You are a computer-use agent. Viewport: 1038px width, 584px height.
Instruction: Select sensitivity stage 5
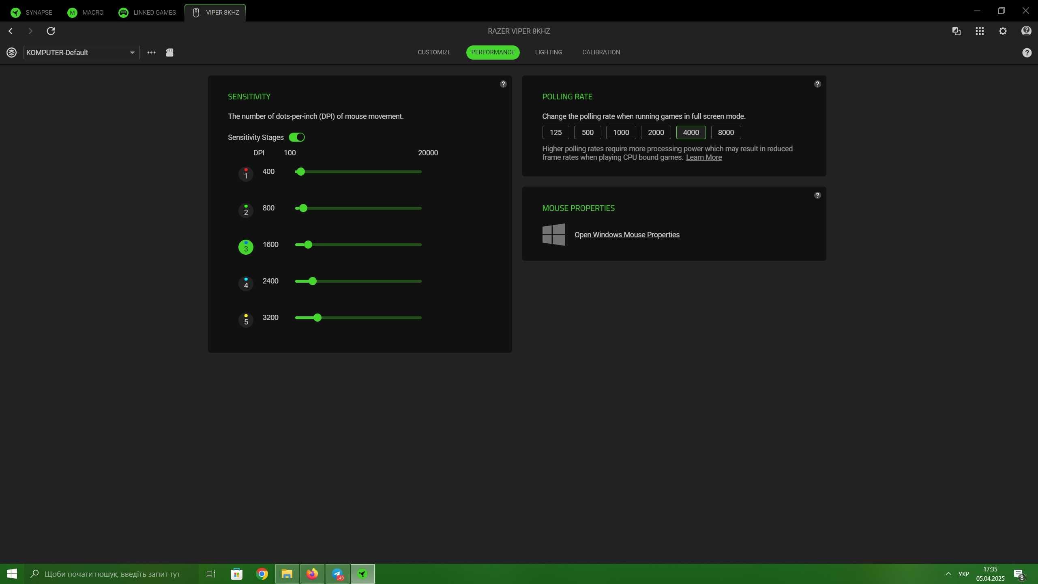click(246, 320)
